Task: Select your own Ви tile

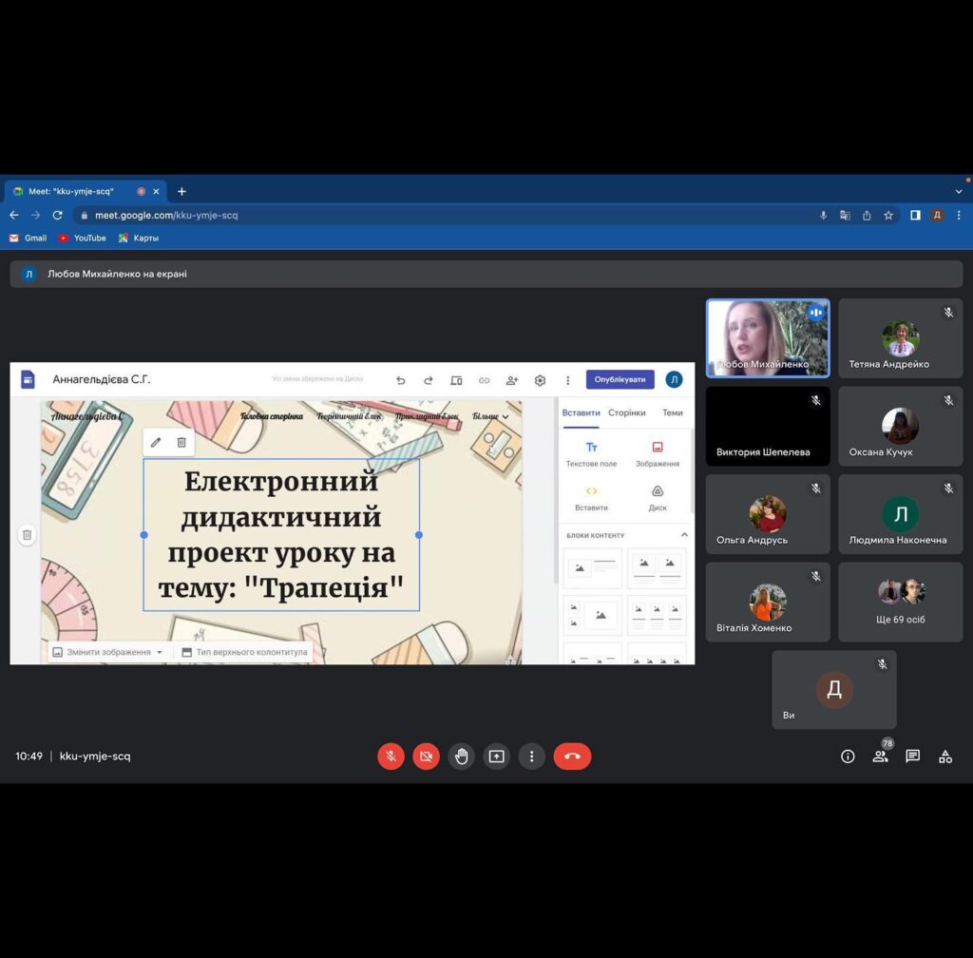Action: click(x=834, y=689)
